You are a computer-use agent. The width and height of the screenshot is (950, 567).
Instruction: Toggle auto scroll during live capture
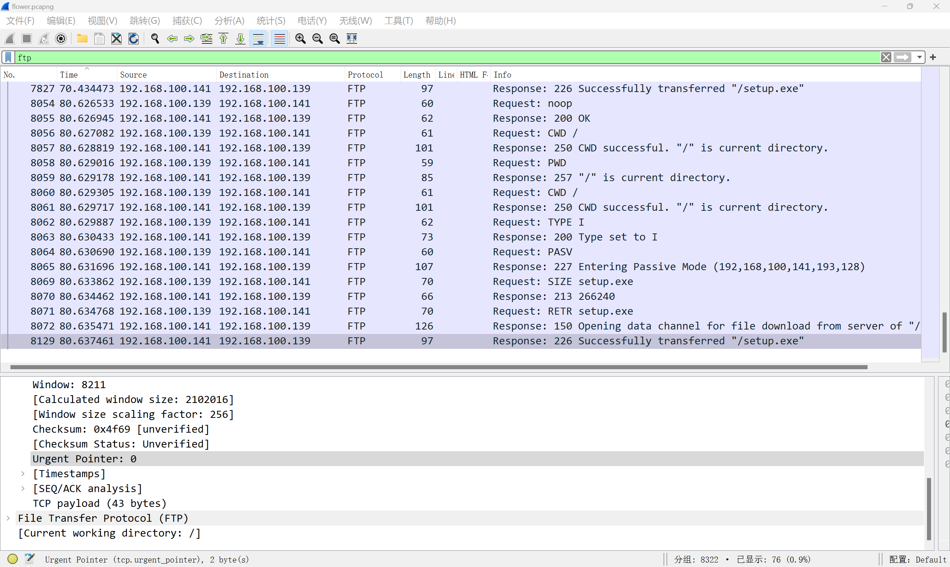[258, 39]
